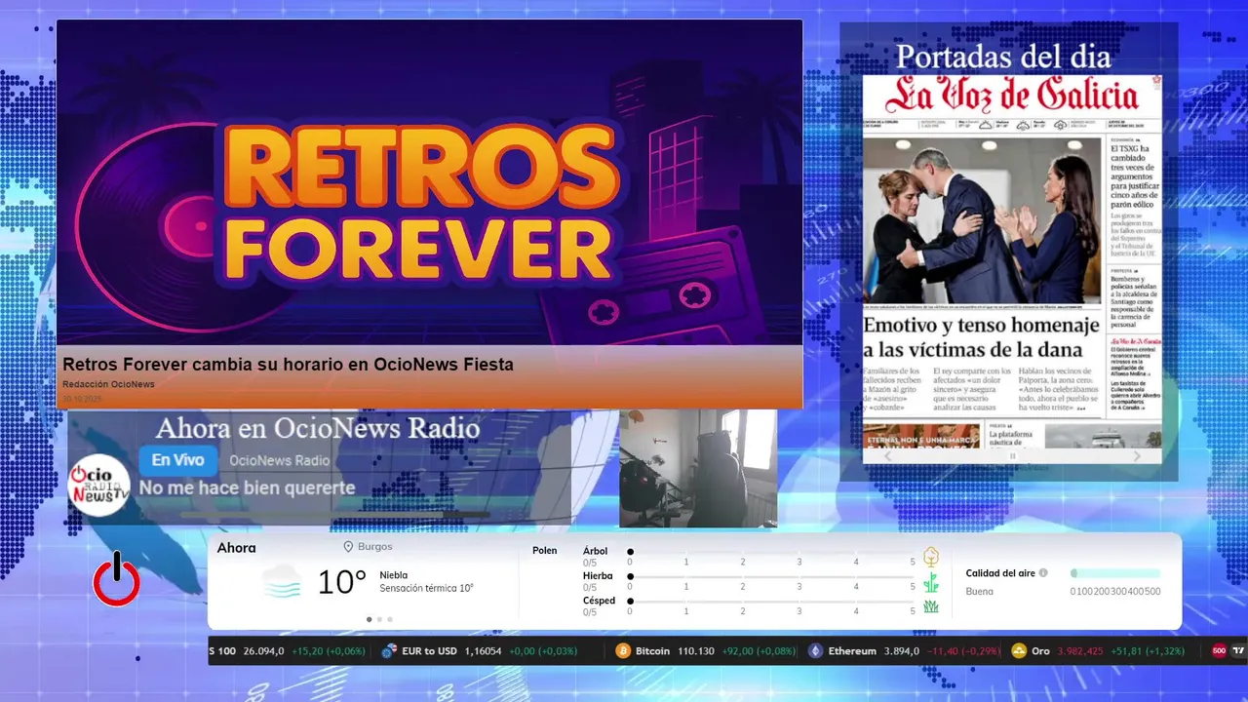Open the studio webcam thumbnail
This screenshot has height=702, width=1248.
point(698,468)
